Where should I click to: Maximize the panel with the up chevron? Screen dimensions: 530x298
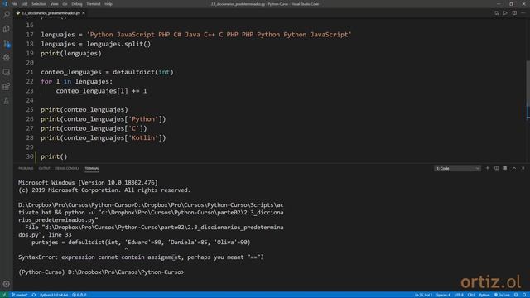coord(514,168)
